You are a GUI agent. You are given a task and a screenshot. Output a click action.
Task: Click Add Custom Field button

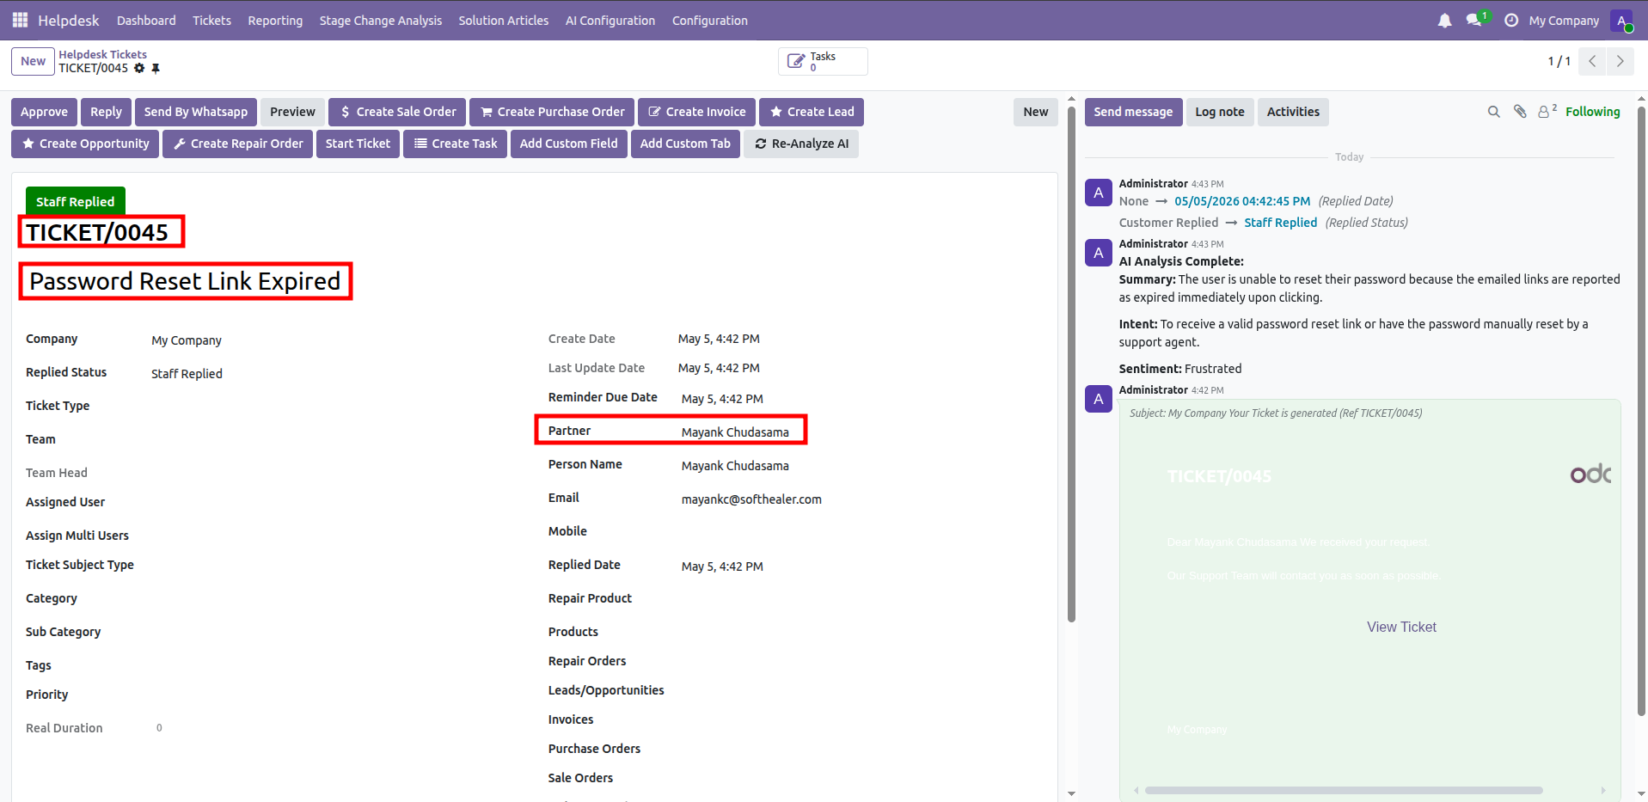(x=568, y=144)
